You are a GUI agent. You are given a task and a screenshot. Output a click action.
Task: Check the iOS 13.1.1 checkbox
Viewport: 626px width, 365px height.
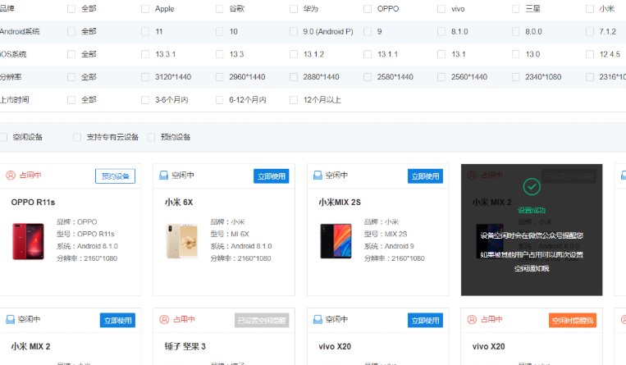[x=368, y=54]
